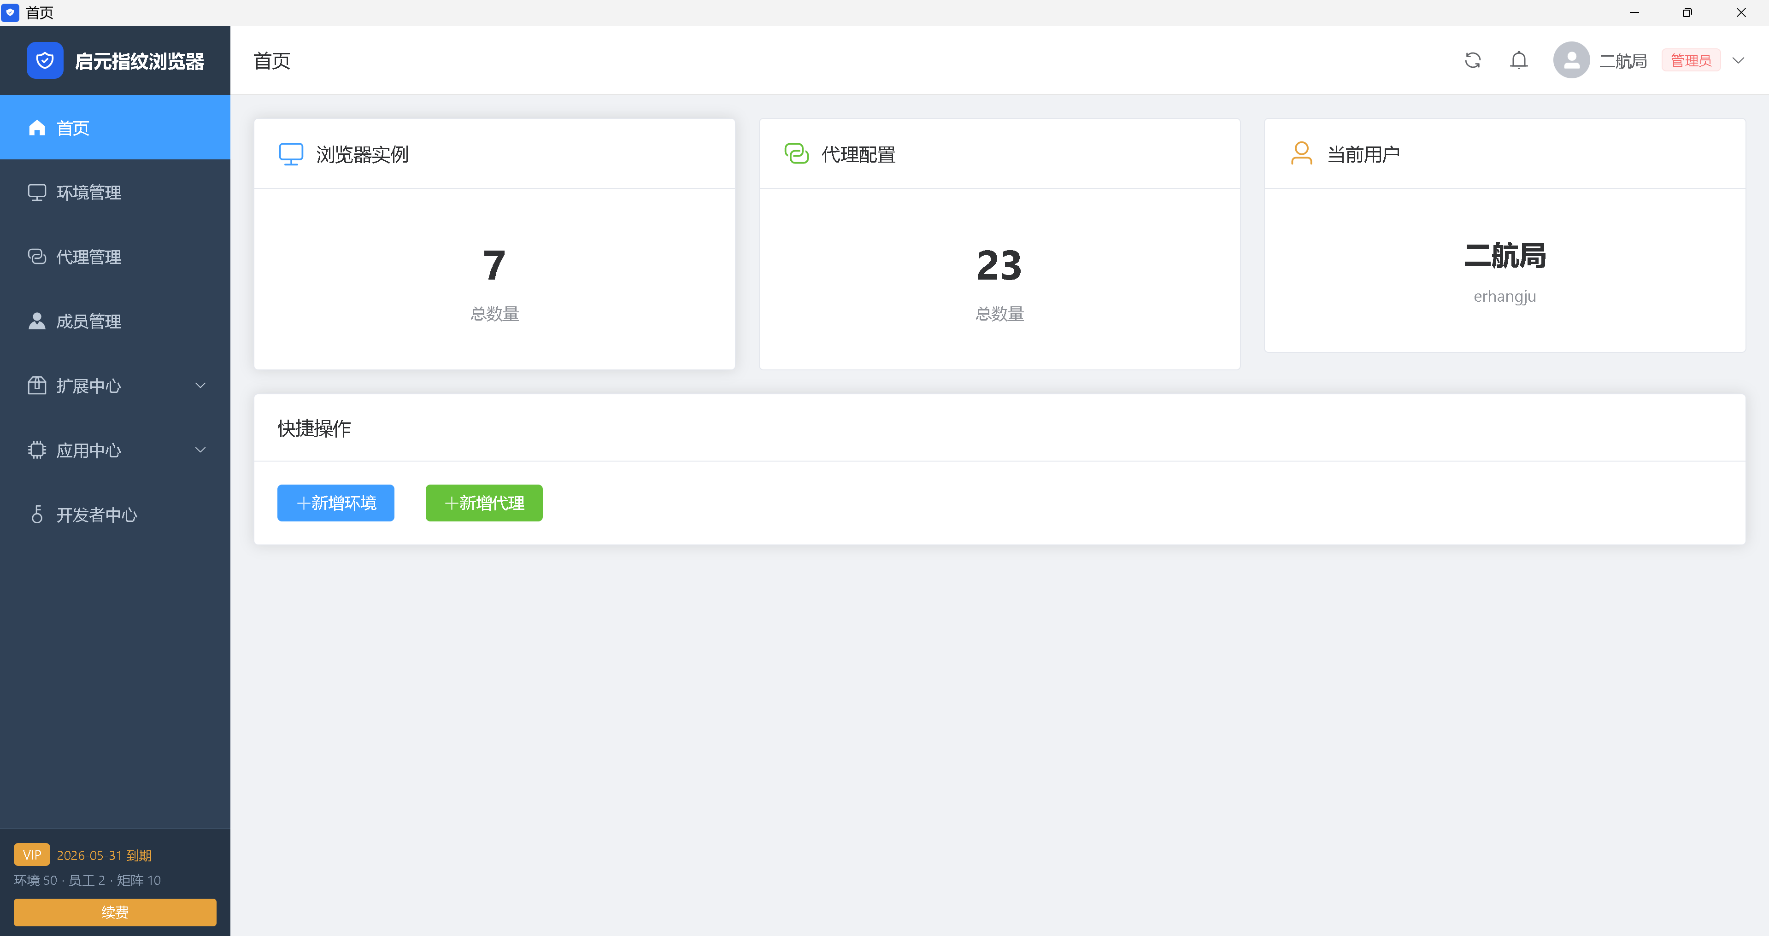Viewport: 1769px width, 936px height.
Task: Click the box icon beside 扩展中心
Action: click(37, 386)
